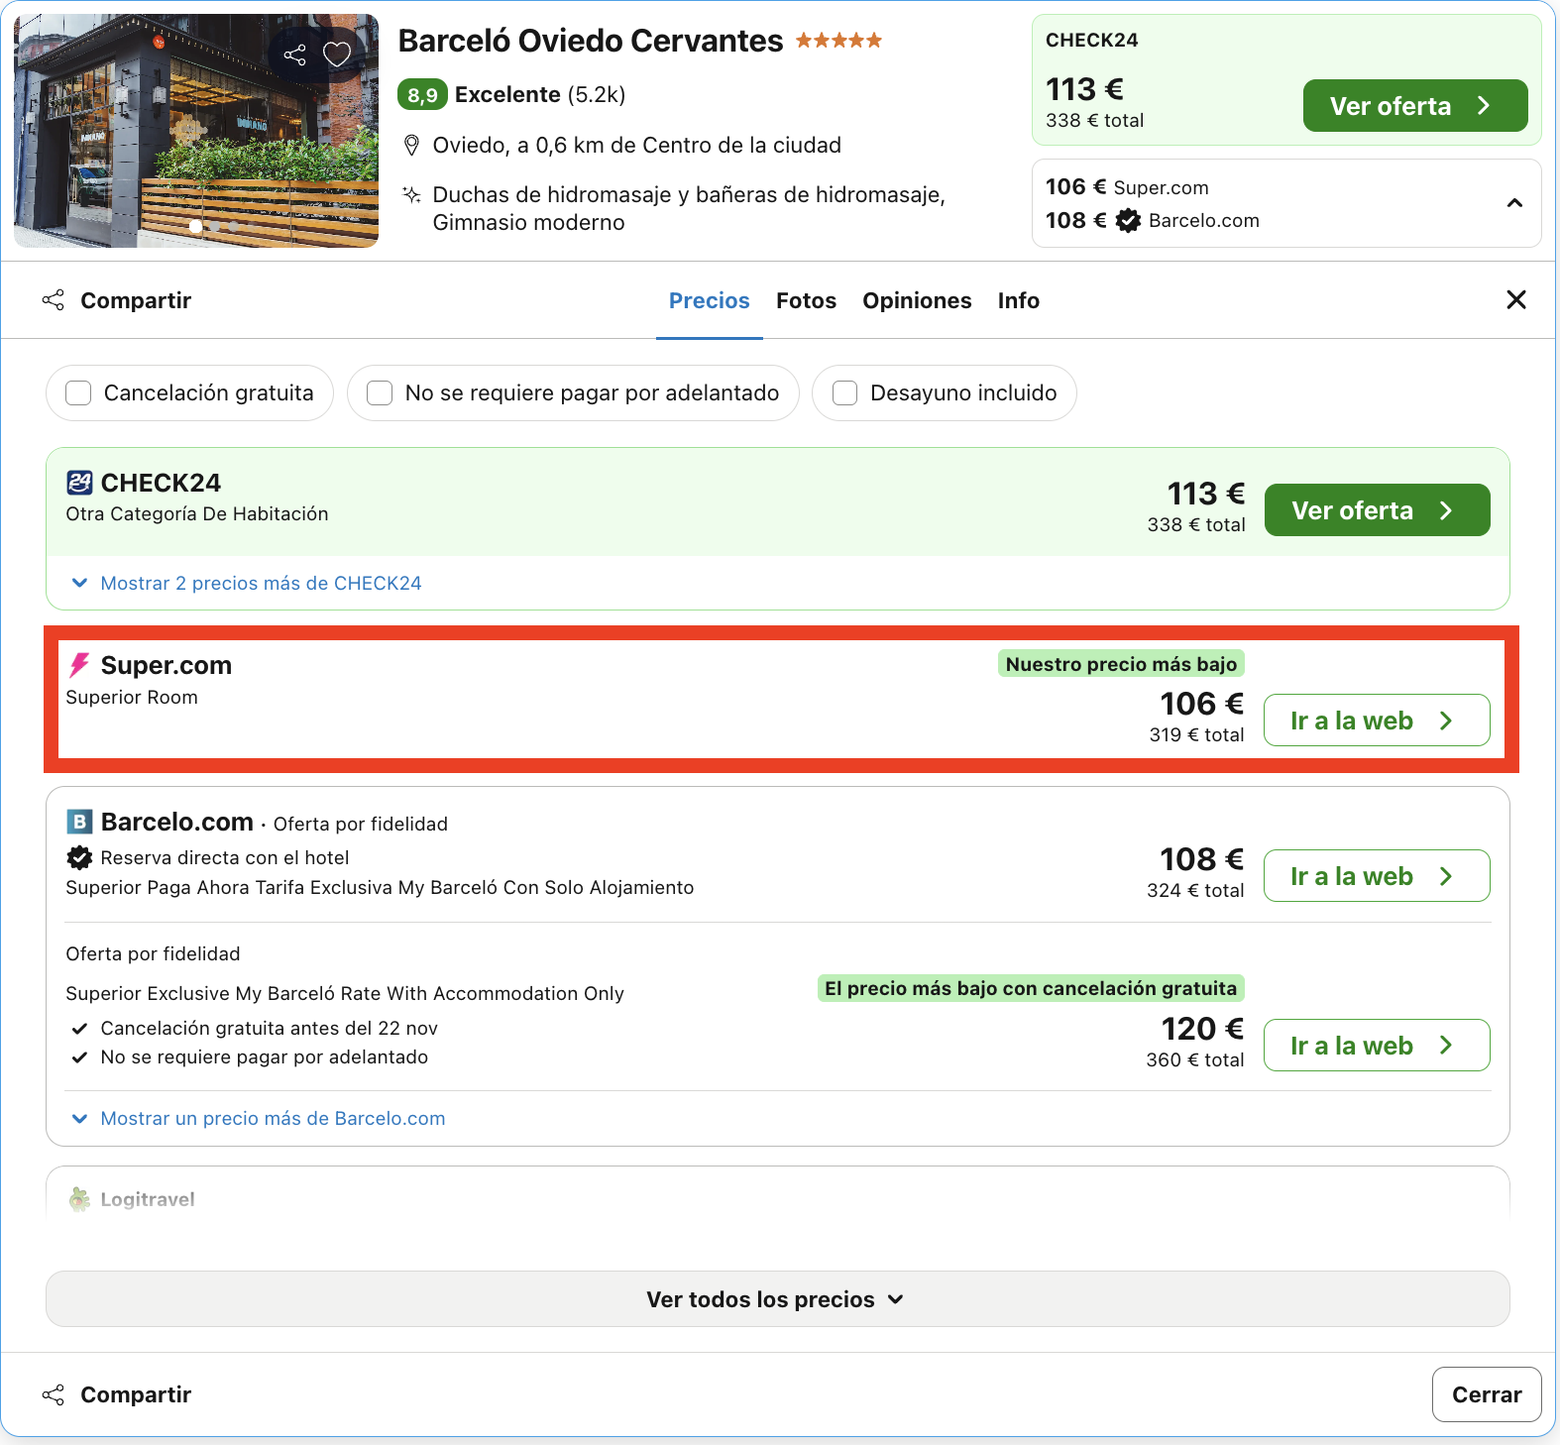Image resolution: width=1560 pixels, height=1445 pixels.
Task: Click the 8,9 rating badge
Action: tap(423, 95)
